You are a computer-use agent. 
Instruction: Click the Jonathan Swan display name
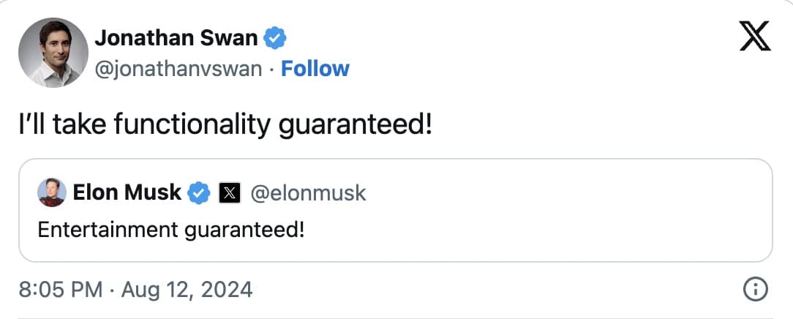(176, 37)
